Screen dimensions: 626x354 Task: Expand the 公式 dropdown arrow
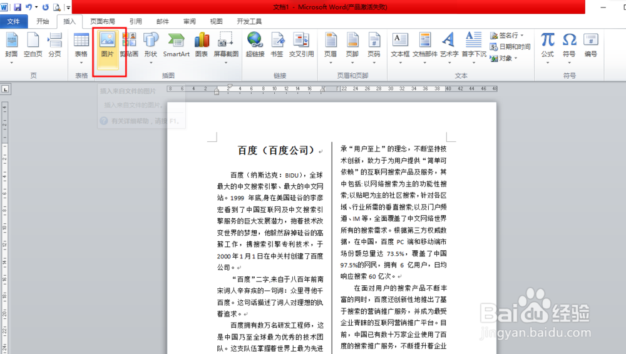click(x=548, y=63)
